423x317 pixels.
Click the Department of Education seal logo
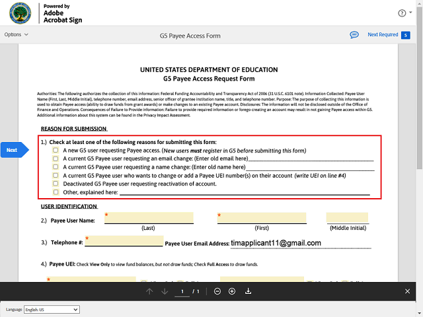(x=13, y=13)
